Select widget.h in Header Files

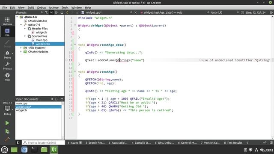coord(42,33)
